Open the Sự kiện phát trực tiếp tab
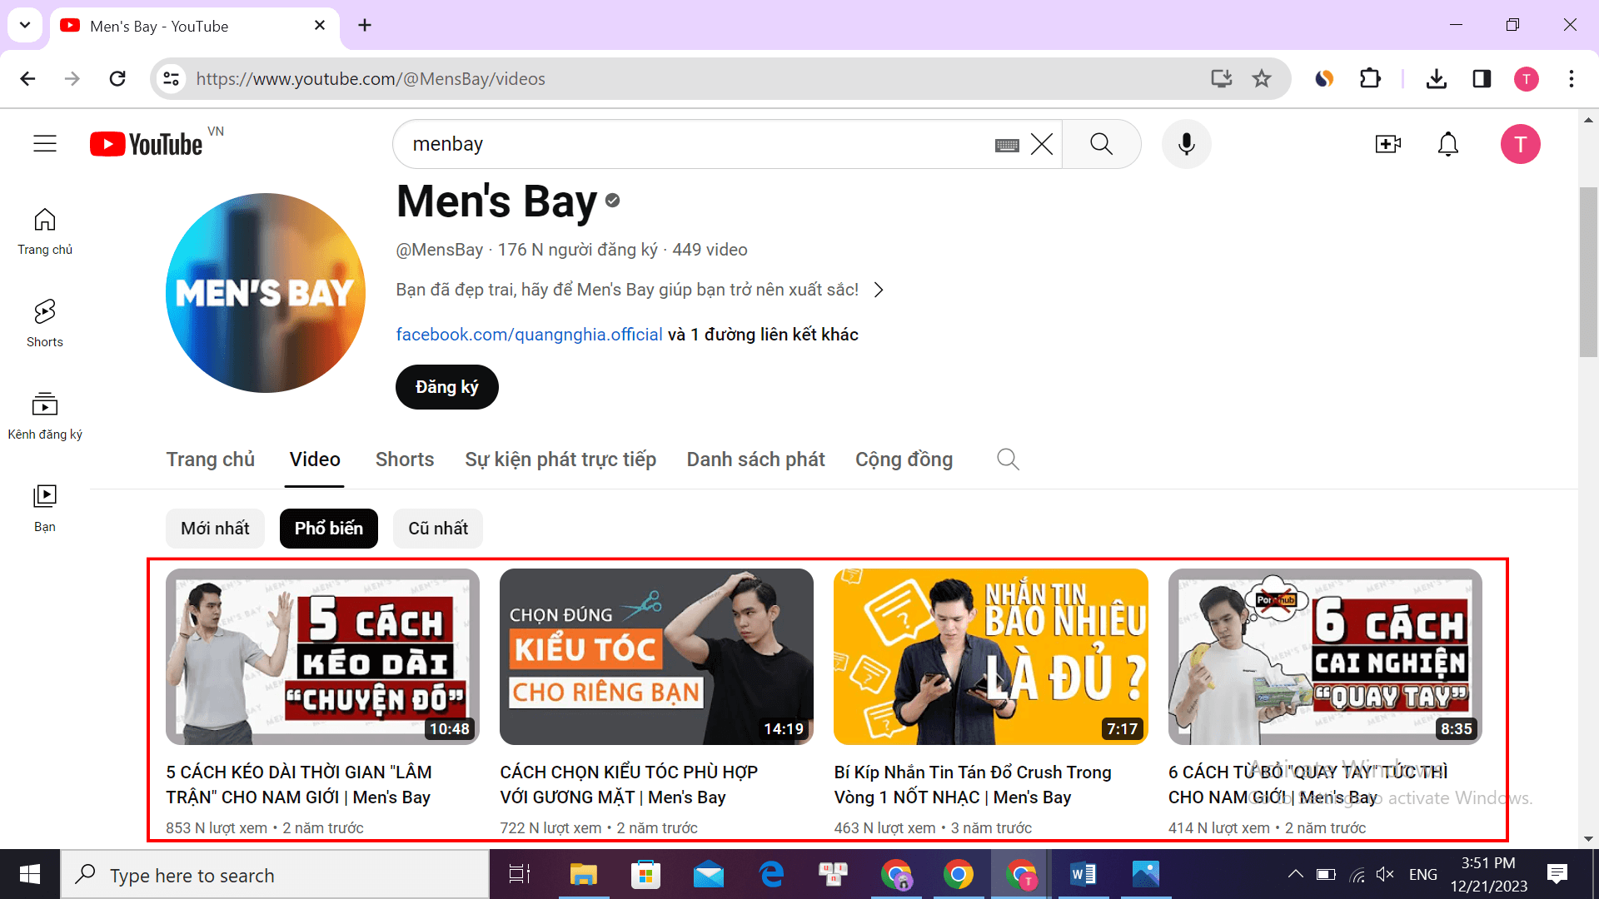Screen dimensions: 1599x899 (560, 459)
